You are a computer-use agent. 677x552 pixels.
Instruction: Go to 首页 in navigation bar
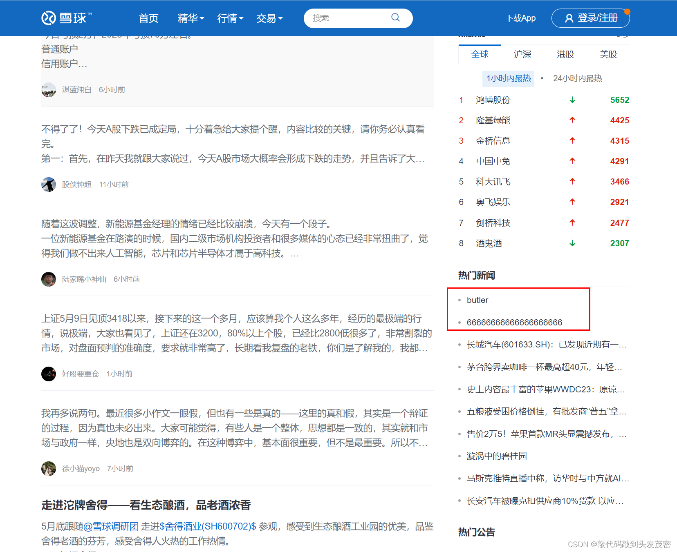click(148, 18)
